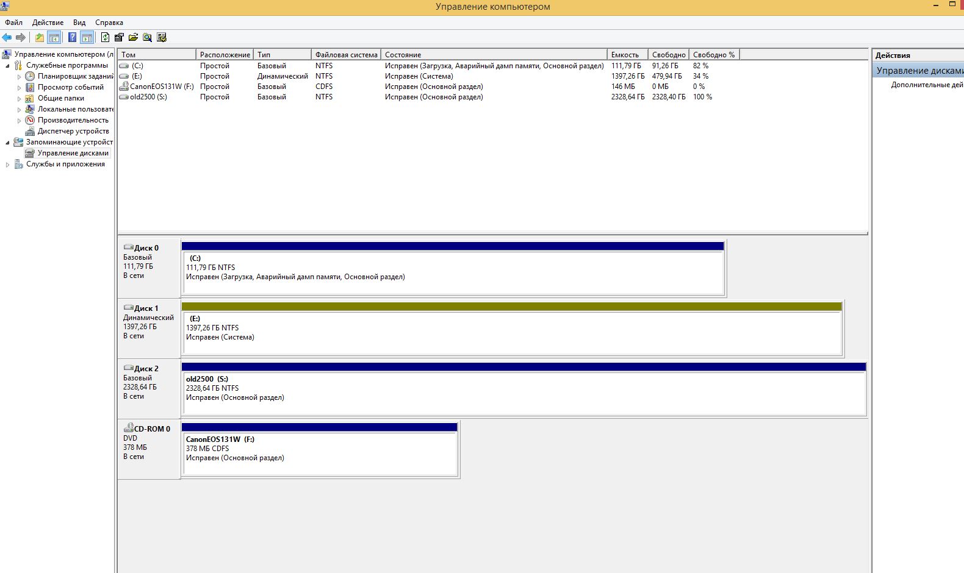Toggle the console tree pane toolbar button
The height and width of the screenshot is (573, 964).
(x=54, y=38)
